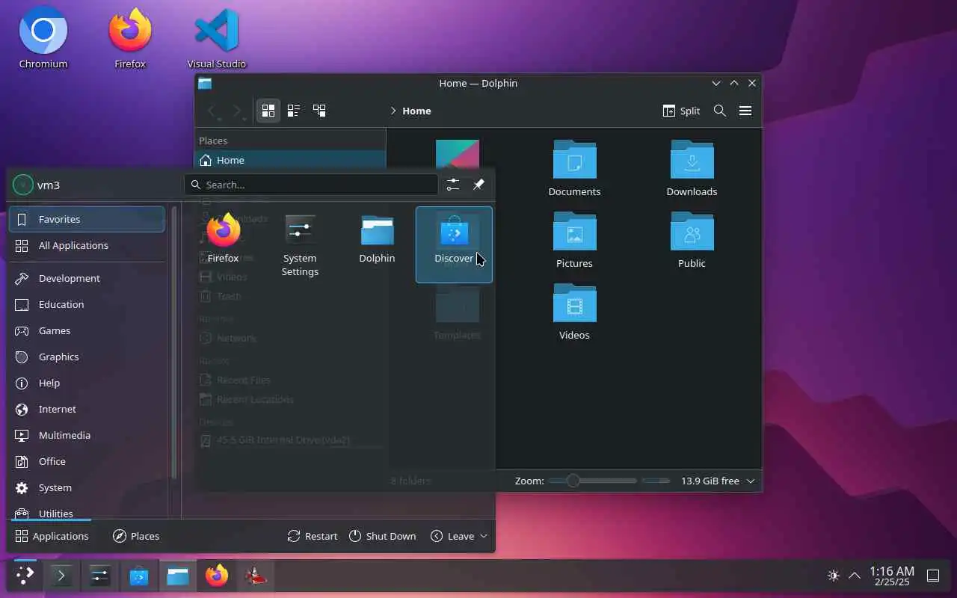Open Dolphin hamburger menu

point(745,111)
